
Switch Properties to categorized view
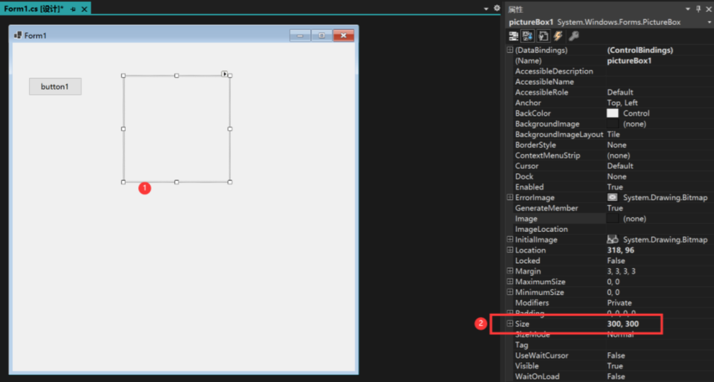click(514, 36)
